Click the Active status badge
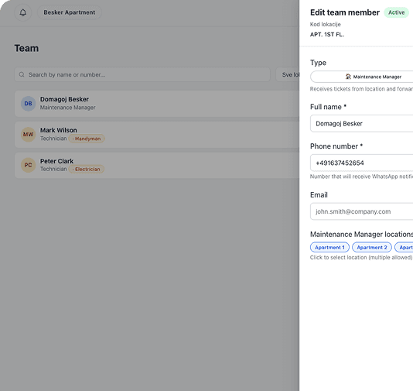 [x=396, y=12]
